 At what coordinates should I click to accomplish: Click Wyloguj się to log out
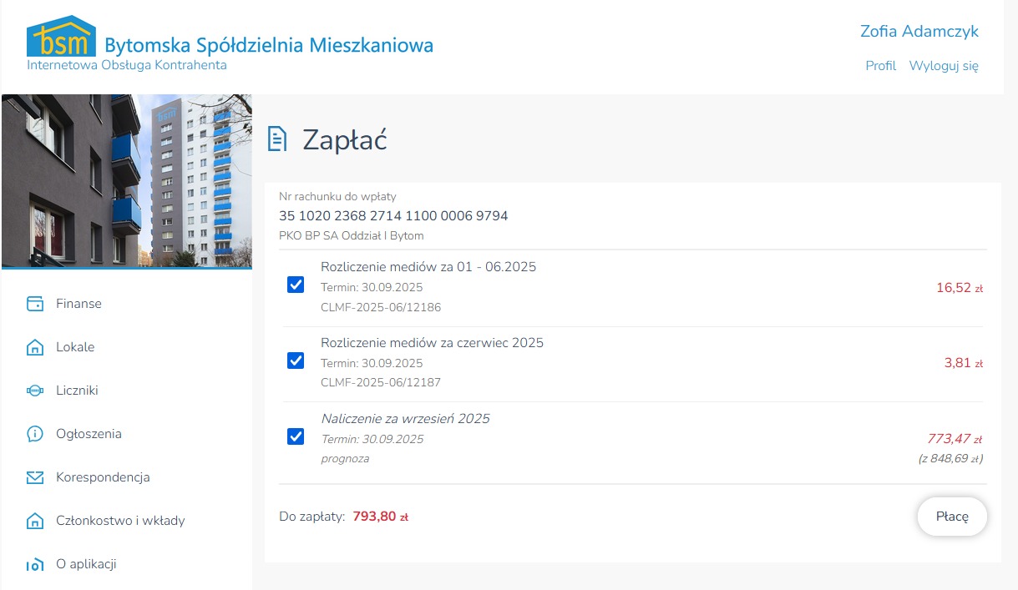click(944, 66)
